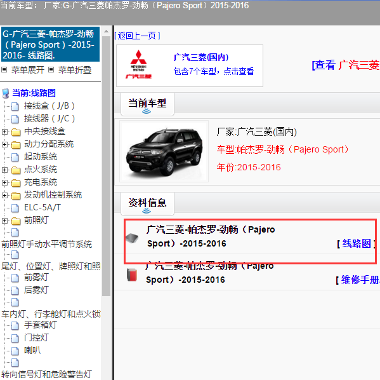Click page icon next to 起动系统
Screen dimensions: 380x380
15,157
